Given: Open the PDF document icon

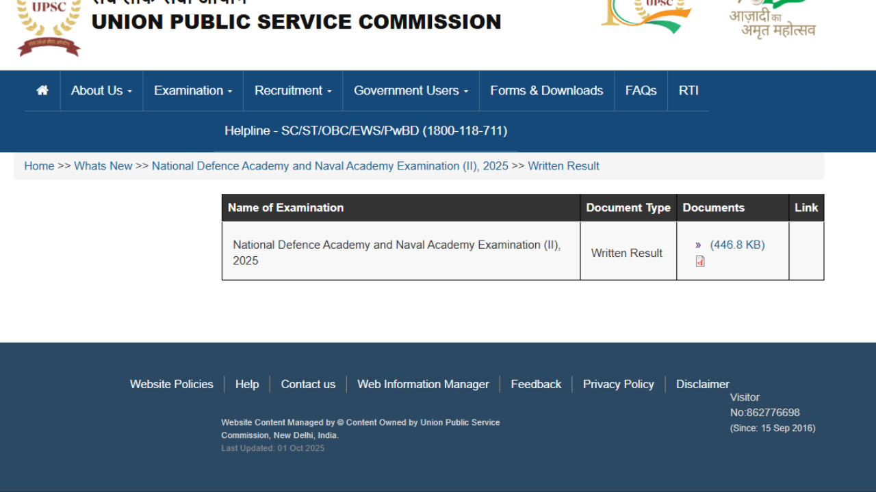Looking at the screenshot, I should tap(700, 261).
